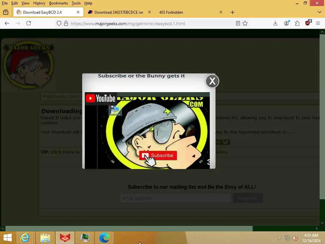Open the File menu
The image size is (325, 244).
[x=4, y=3]
